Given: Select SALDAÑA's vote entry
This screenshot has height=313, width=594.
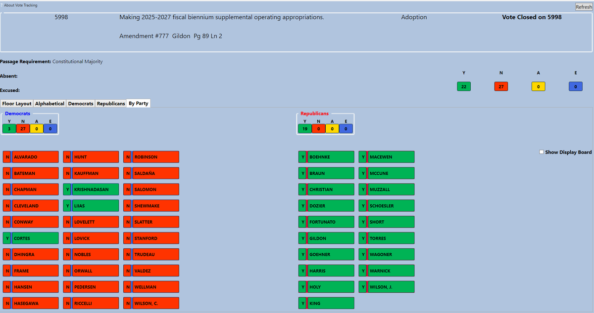Looking at the screenshot, I should coord(151,173).
